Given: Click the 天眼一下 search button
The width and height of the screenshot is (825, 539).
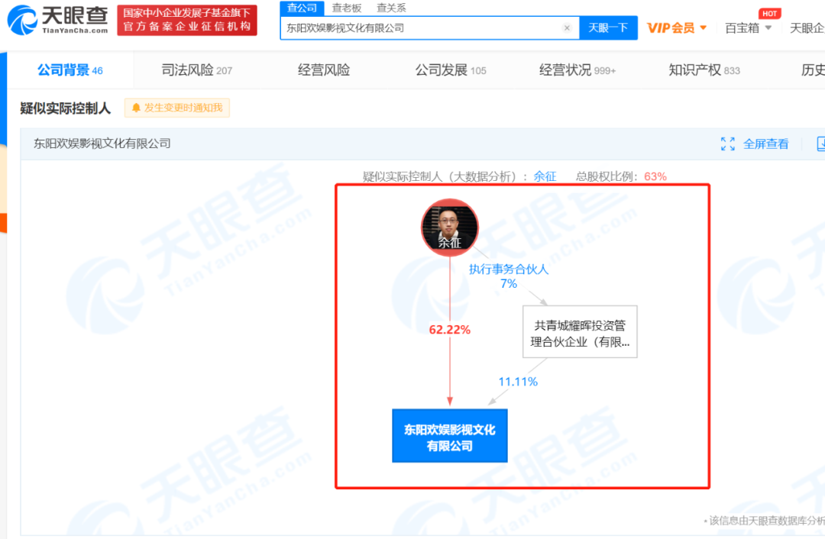Looking at the screenshot, I should pos(609,27).
